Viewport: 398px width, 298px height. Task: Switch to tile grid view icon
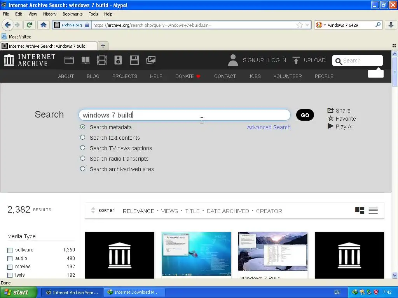360,210
